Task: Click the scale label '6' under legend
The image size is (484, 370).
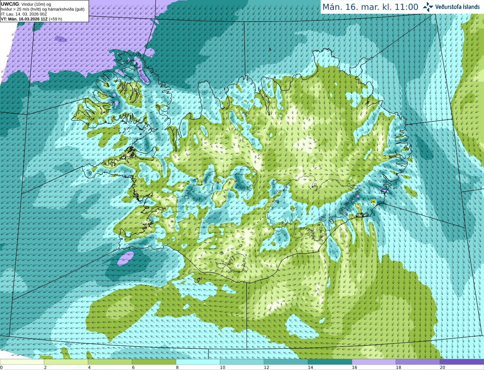Action: 133,367
